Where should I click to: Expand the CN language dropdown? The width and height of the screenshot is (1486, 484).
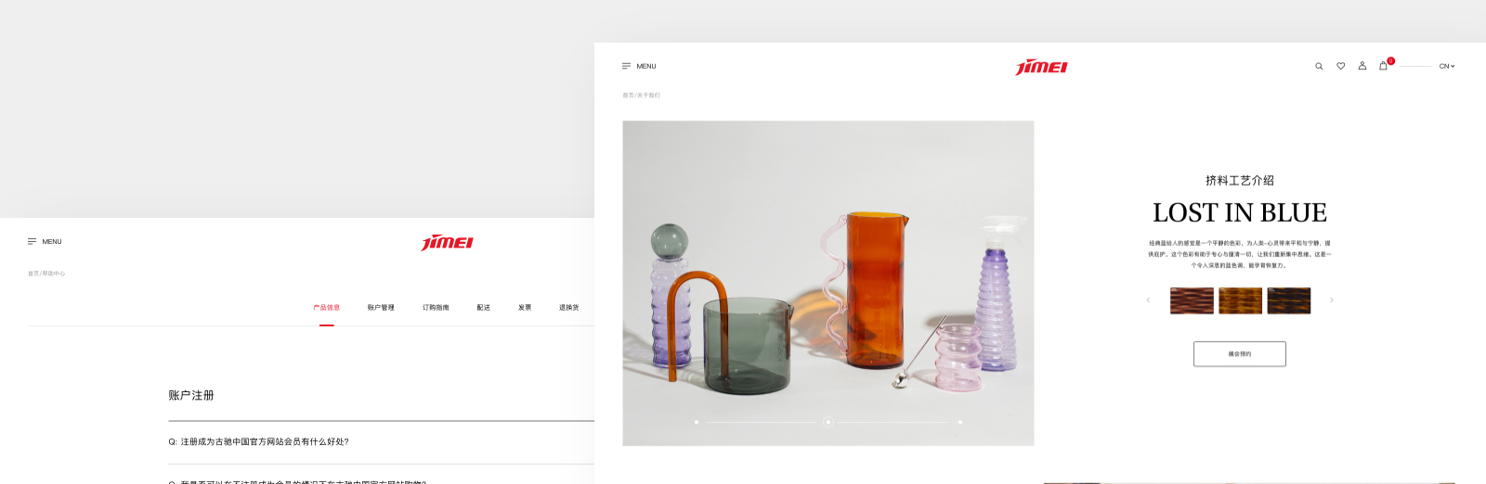(1447, 67)
